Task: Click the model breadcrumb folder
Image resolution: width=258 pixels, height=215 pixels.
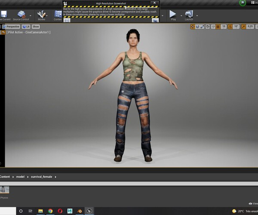Action: [20, 177]
